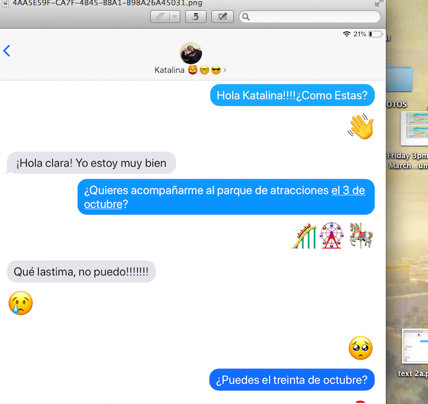Click the 'text 2a' desktop file label

pos(413,374)
